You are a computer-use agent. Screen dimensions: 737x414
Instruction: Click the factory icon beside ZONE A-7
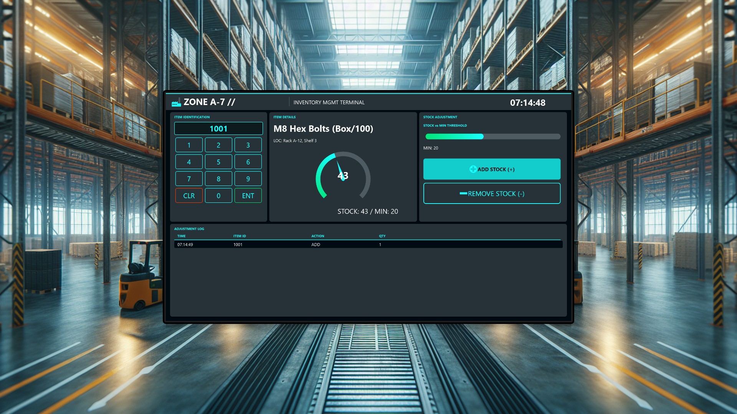click(x=176, y=102)
